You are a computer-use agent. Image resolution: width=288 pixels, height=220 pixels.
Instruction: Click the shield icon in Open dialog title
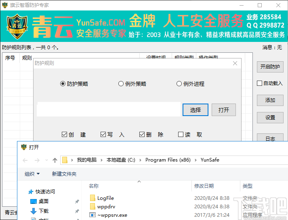(24, 147)
